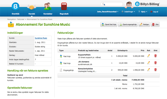
Task: Click the Opret fast linje button
Action: (109, 24)
